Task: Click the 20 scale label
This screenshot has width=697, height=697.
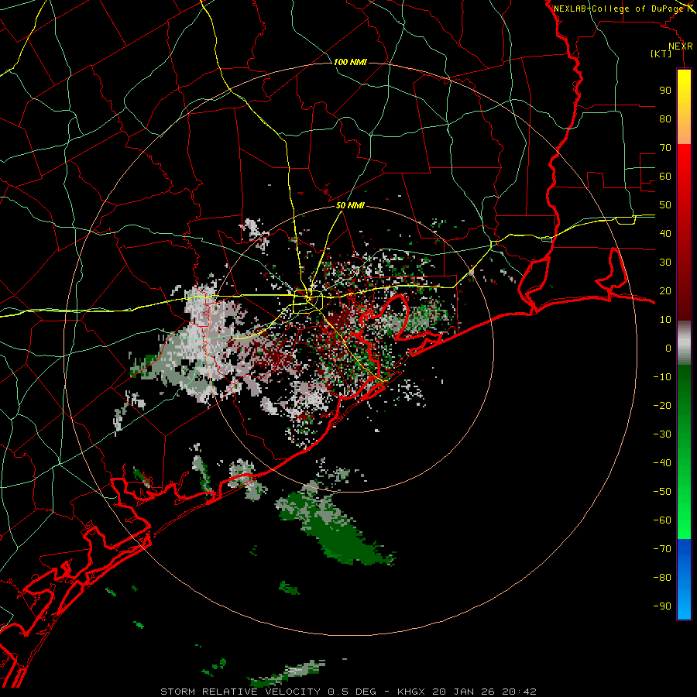Action: point(665,291)
